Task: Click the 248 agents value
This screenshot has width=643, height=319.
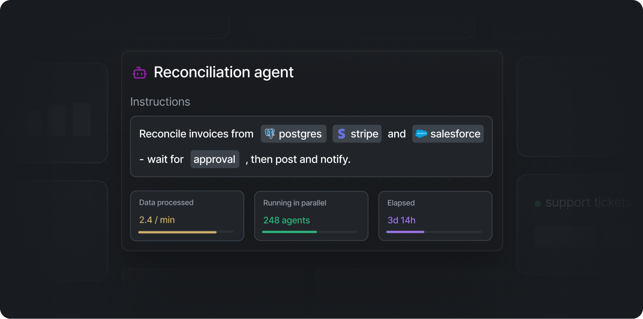Action: (x=287, y=220)
